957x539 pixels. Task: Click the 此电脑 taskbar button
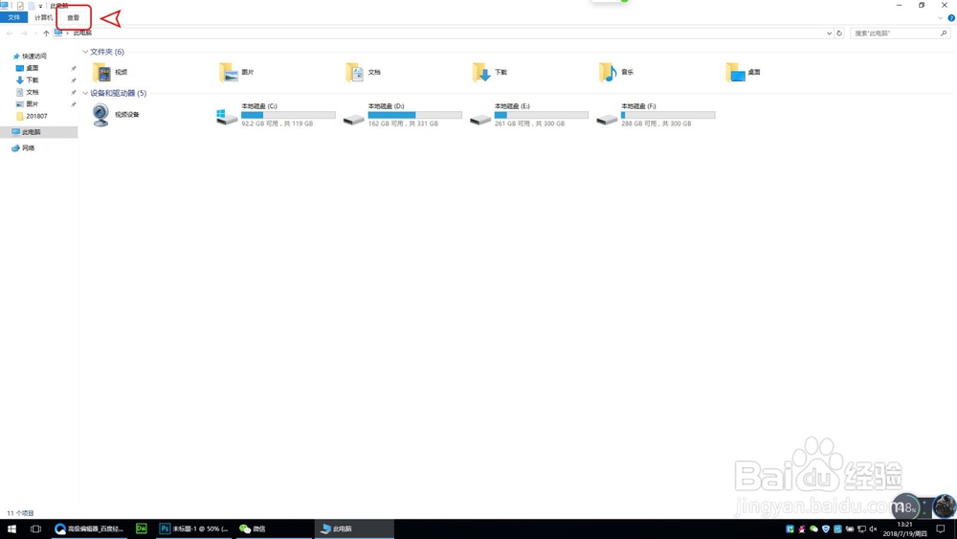(354, 528)
